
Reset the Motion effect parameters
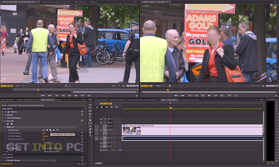[x=82, y=112]
